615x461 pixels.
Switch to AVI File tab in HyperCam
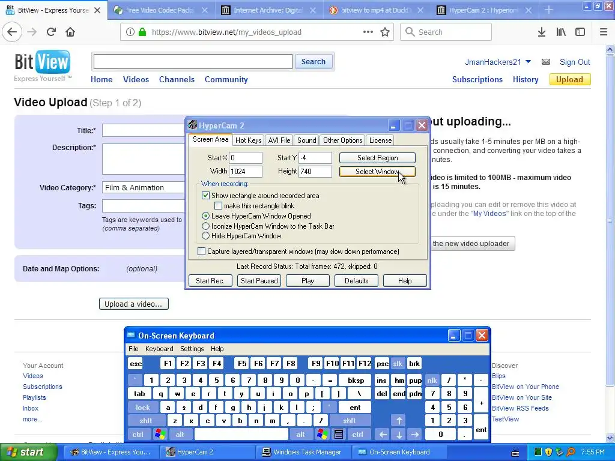tap(279, 140)
